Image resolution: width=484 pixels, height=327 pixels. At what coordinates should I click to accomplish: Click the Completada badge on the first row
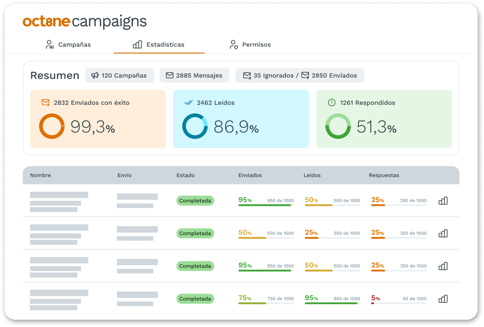pyautogui.click(x=195, y=200)
